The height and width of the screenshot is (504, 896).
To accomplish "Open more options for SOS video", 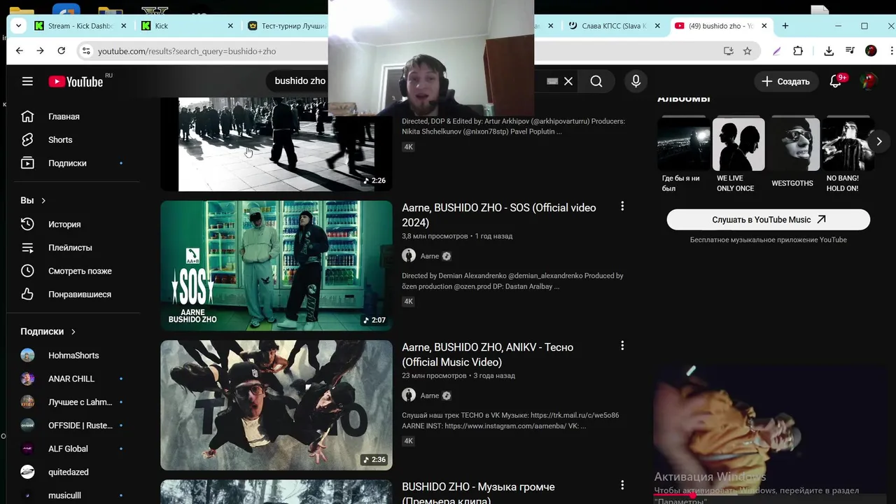I will [622, 206].
